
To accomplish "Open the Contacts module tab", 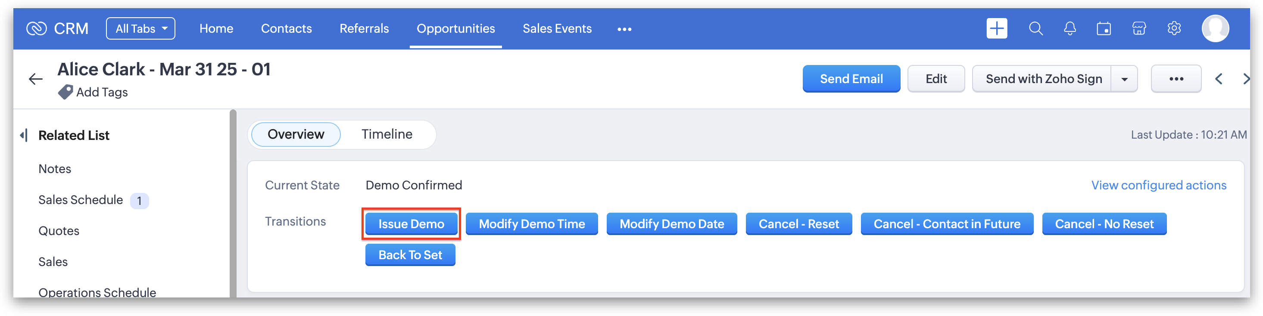I will pyautogui.click(x=286, y=29).
